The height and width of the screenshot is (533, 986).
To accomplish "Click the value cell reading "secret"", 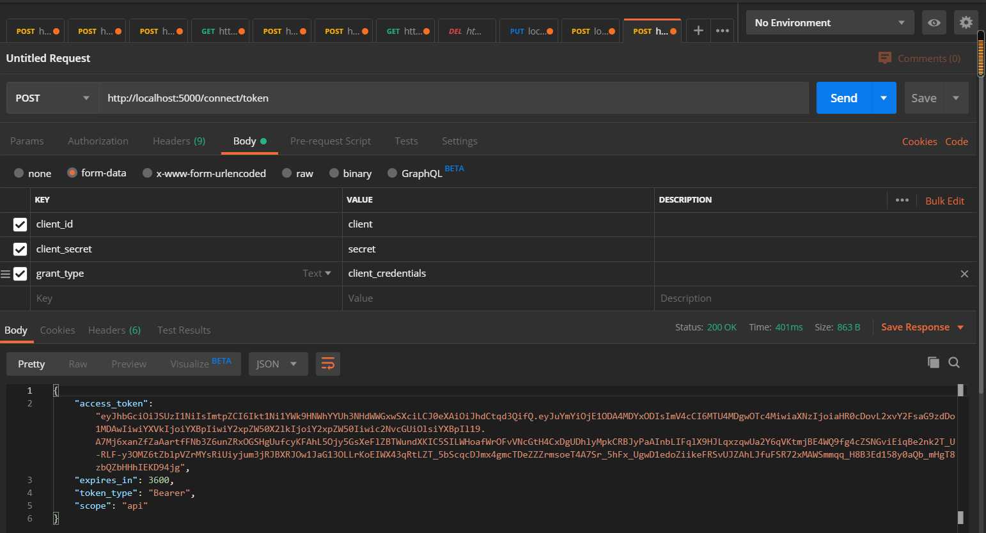I will point(498,249).
